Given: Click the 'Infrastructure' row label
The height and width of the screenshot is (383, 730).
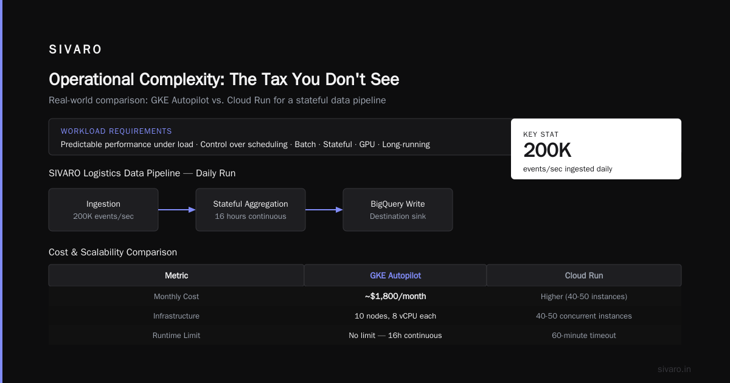Looking at the screenshot, I should 176,316.
